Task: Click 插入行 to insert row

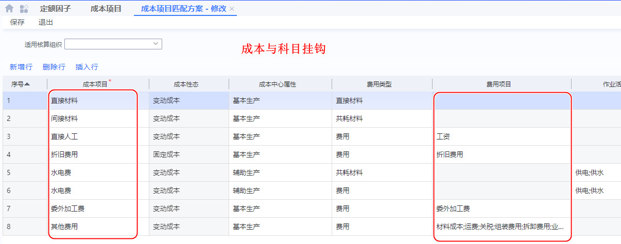Action: tap(87, 67)
